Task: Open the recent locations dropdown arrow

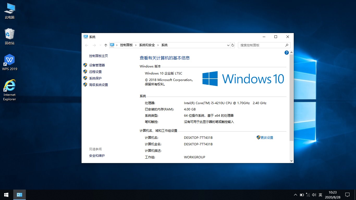Action: [x=100, y=45]
